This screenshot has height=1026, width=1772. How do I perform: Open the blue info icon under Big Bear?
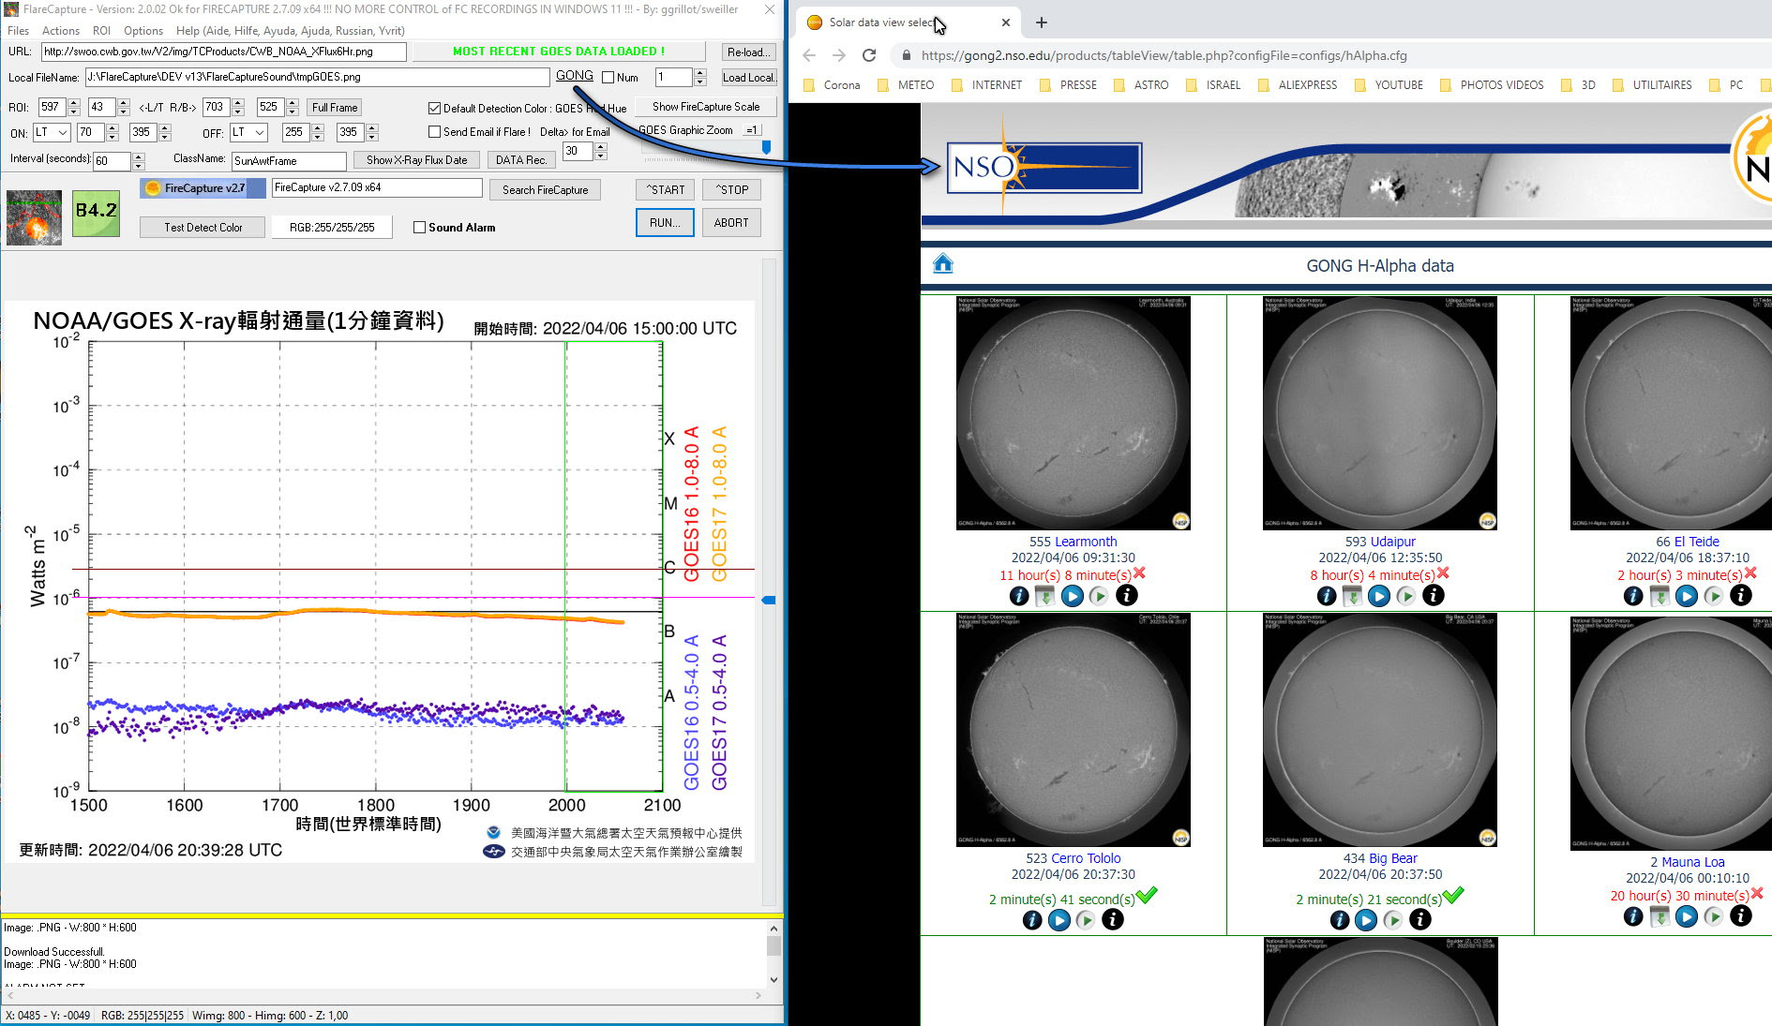point(1340,920)
